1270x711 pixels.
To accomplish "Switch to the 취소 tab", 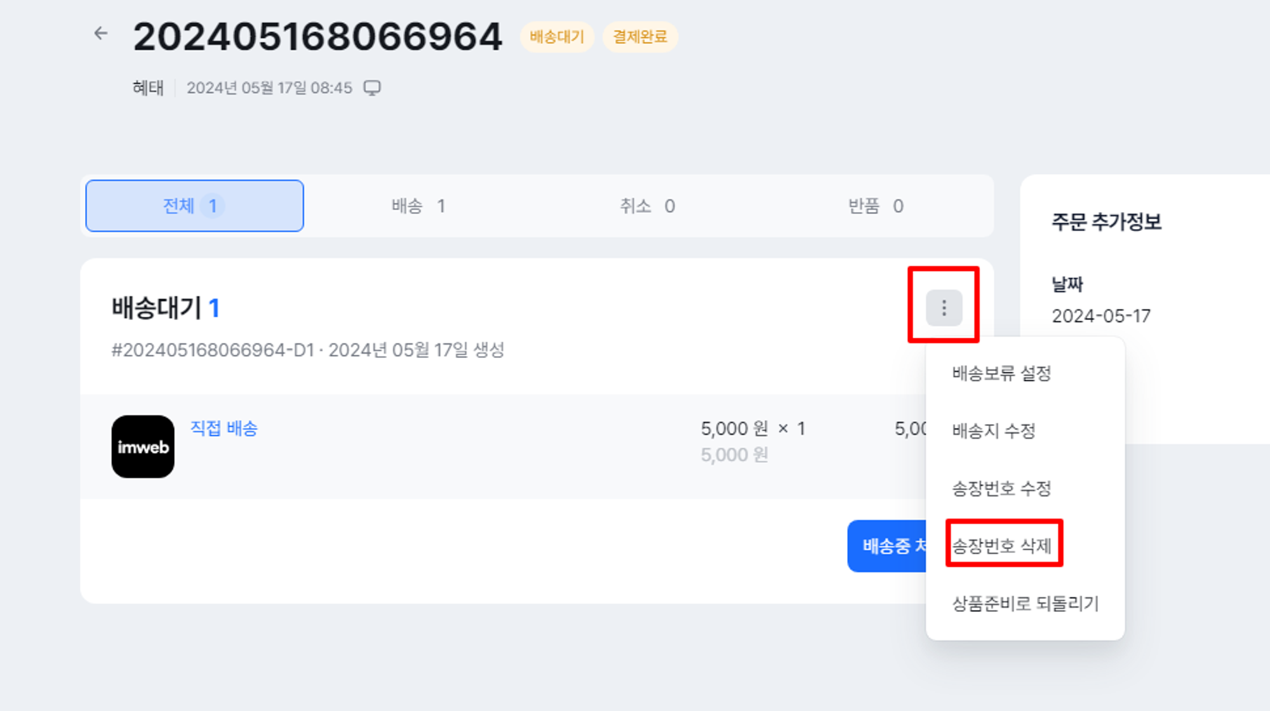I will coord(647,206).
